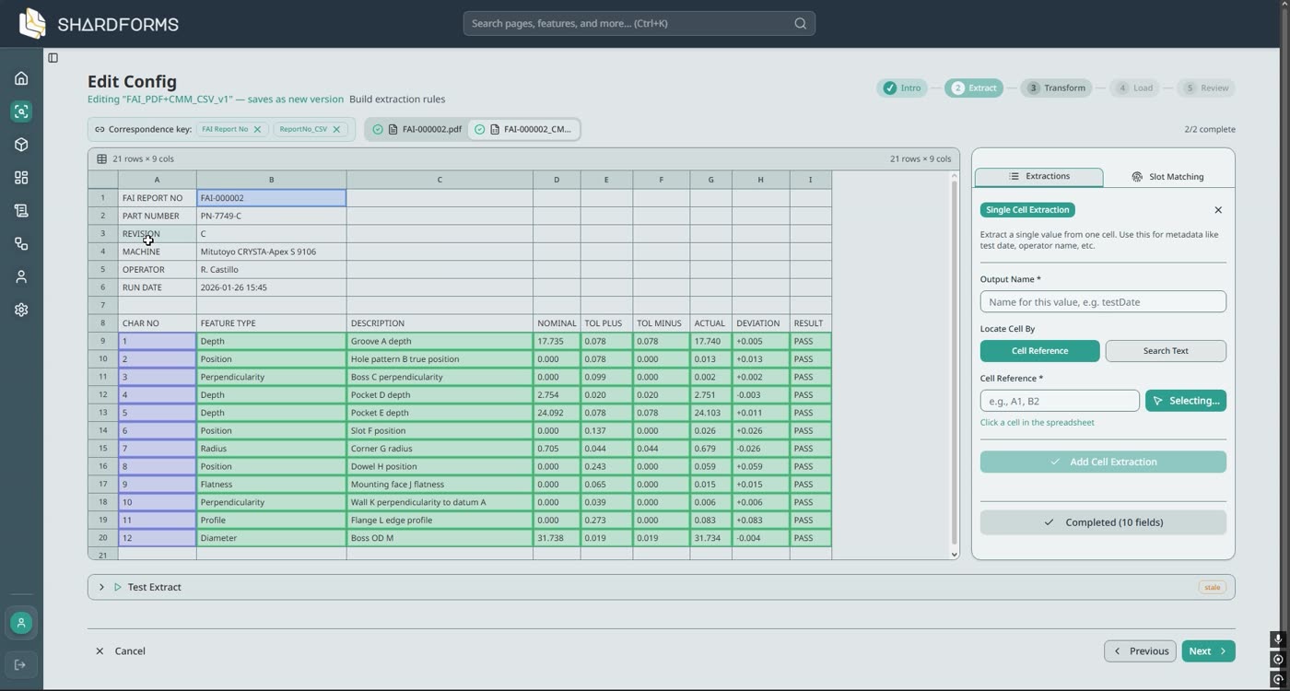Open the FAI-000002.pdf file tab
The height and width of the screenshot is (691, 1290).
416,129
